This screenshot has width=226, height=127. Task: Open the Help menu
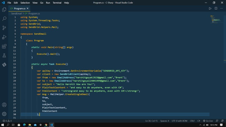click(x=66, y=3)
